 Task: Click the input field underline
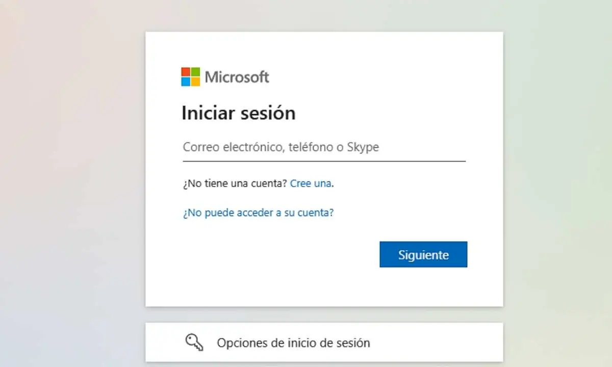[x=324, y=162]
